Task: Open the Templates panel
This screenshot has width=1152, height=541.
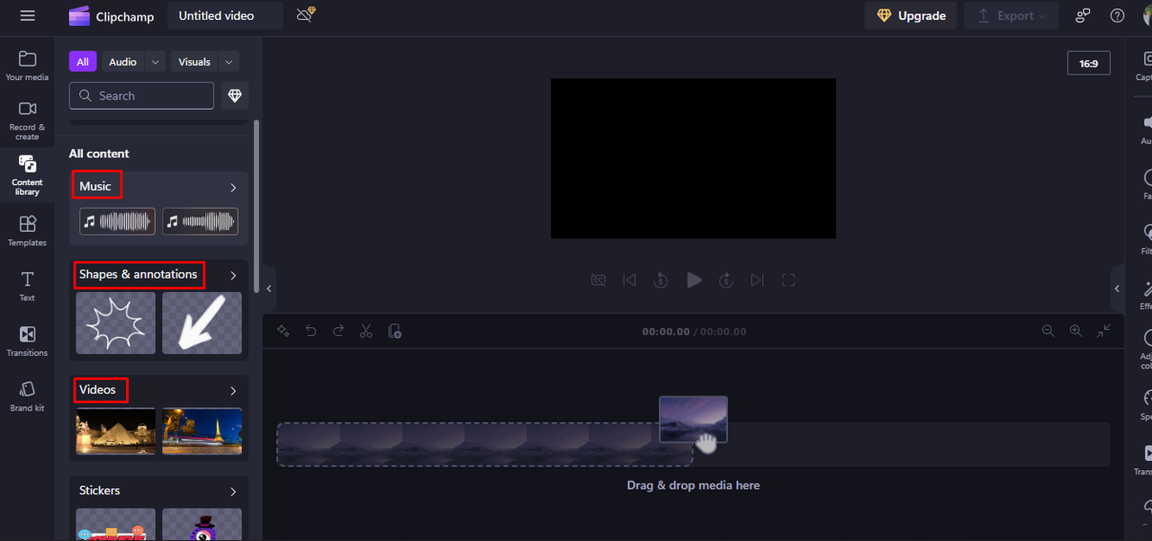Action: pos(27,231)
